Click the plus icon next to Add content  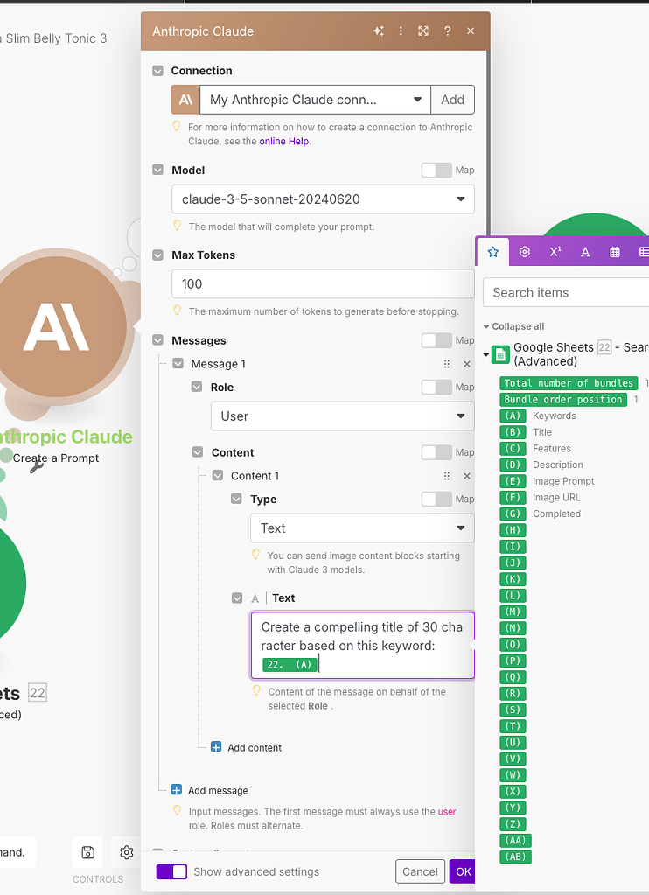[216, 747]
